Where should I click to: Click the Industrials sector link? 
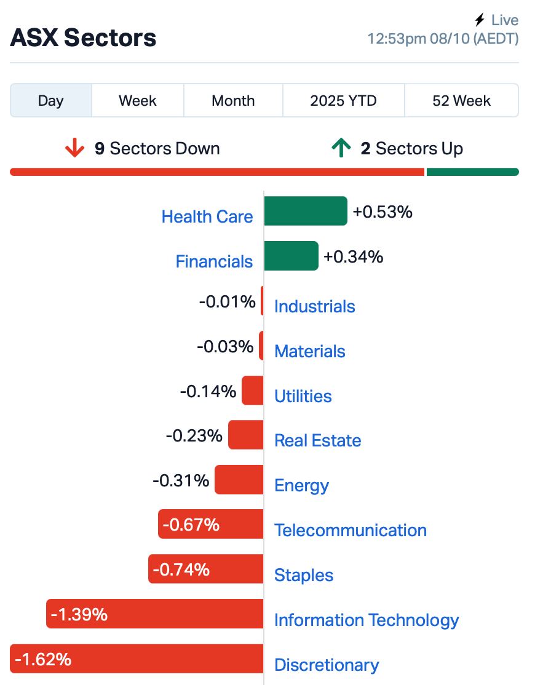click(314, 306)
